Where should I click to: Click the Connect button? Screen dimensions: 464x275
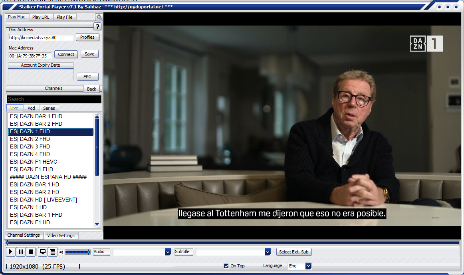66,54
